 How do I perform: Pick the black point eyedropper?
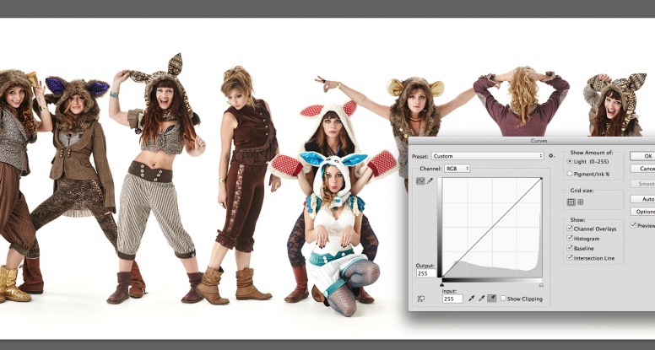pyautogui.click(x=472, y=299)
